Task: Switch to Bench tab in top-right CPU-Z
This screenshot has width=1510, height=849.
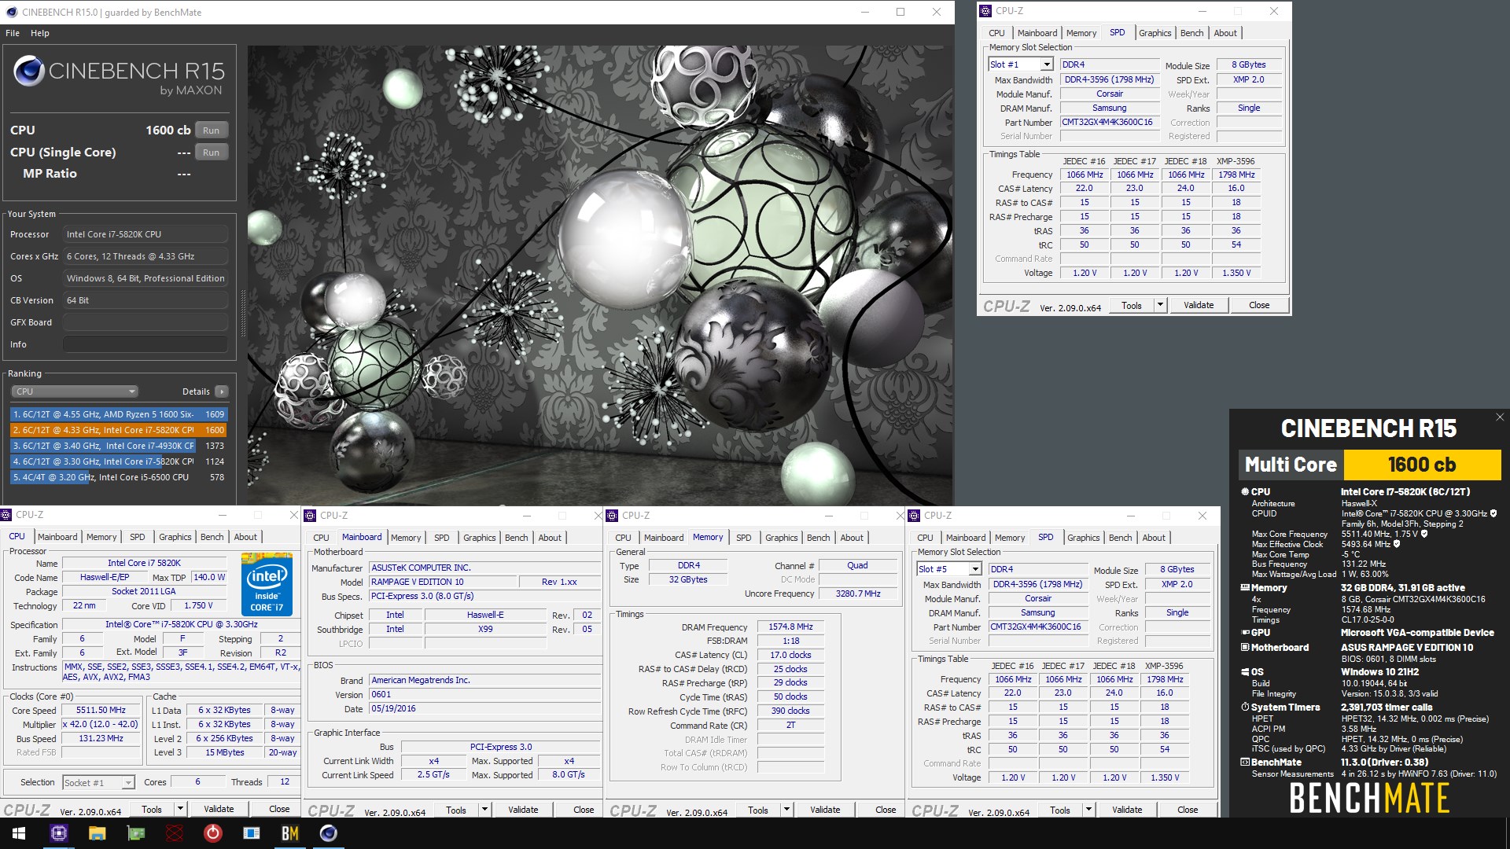Action: click(x=1191, y=33)
